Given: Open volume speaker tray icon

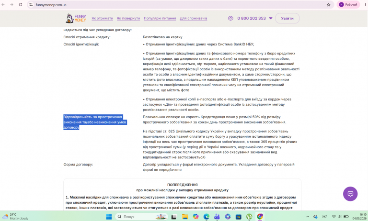Looking at the screenshot, I should coord(339,217).
